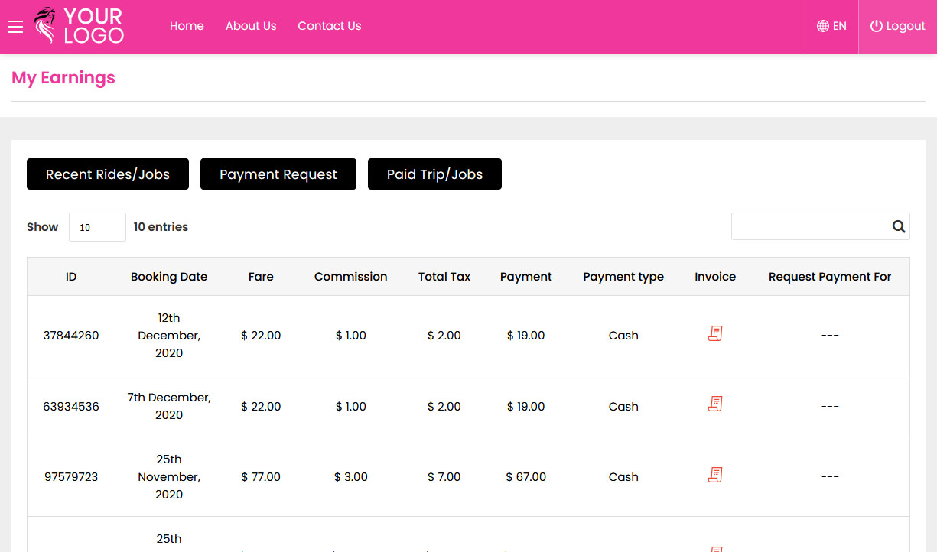Click the YOUR LOGO brand image
The height and width of the screenshot is (552, 937).
79,26
